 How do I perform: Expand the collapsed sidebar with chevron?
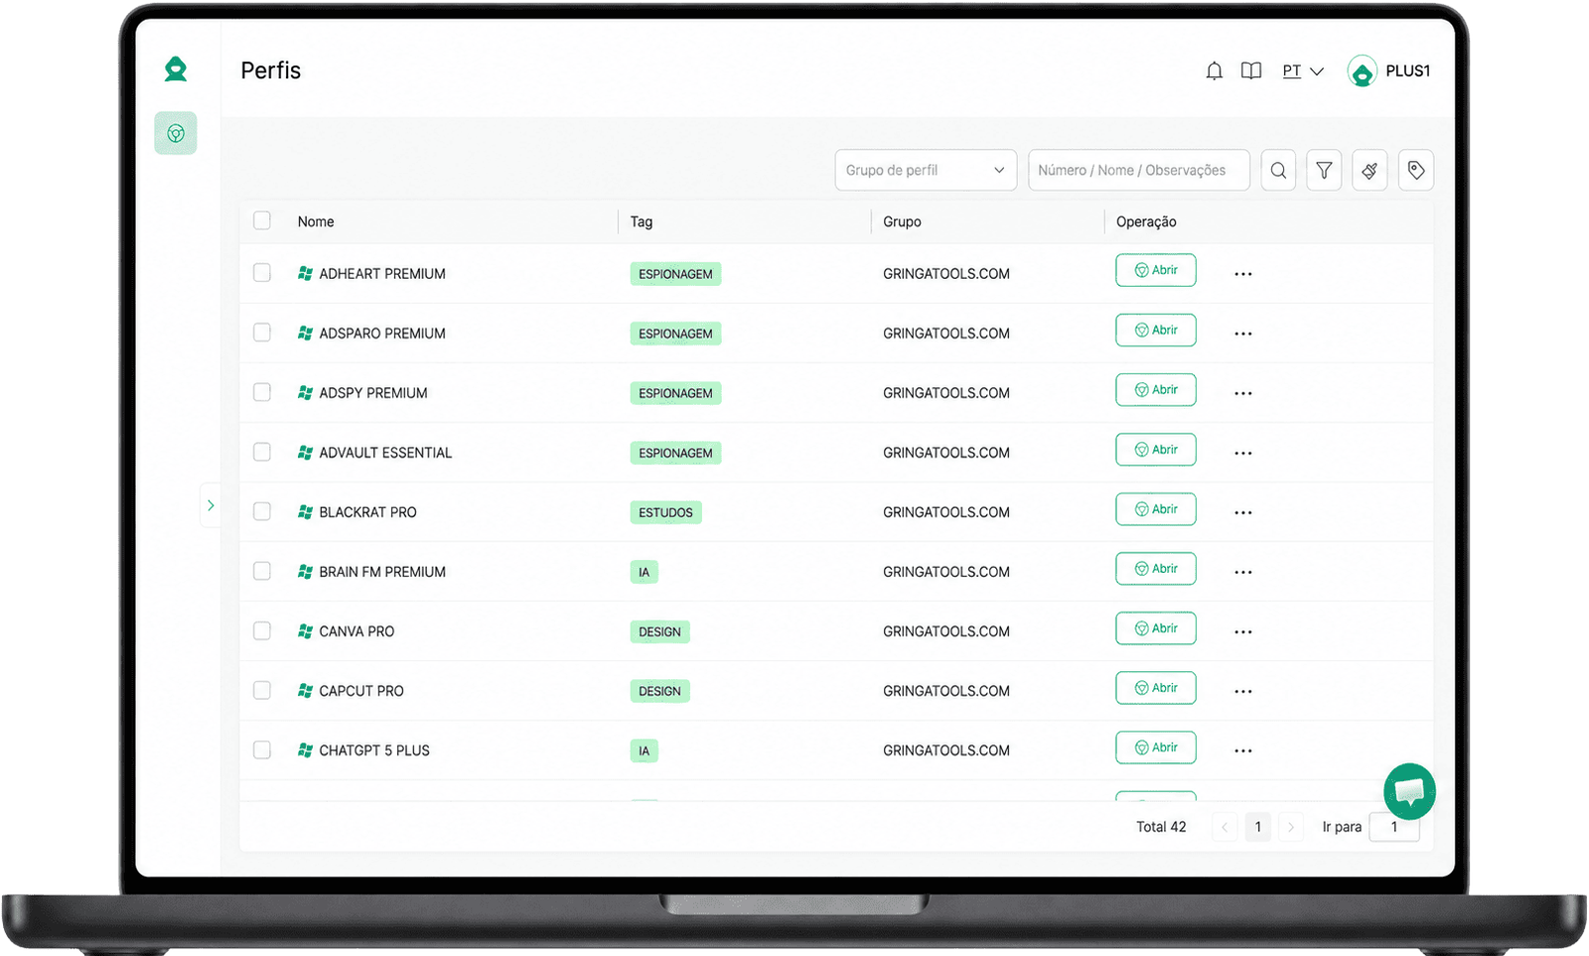[x=211, y=505]
